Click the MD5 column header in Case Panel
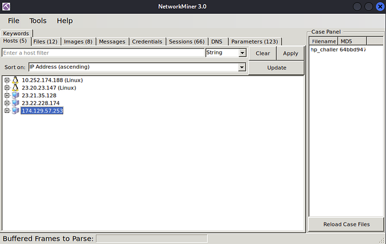386x244 pixels. click(352, 41)
